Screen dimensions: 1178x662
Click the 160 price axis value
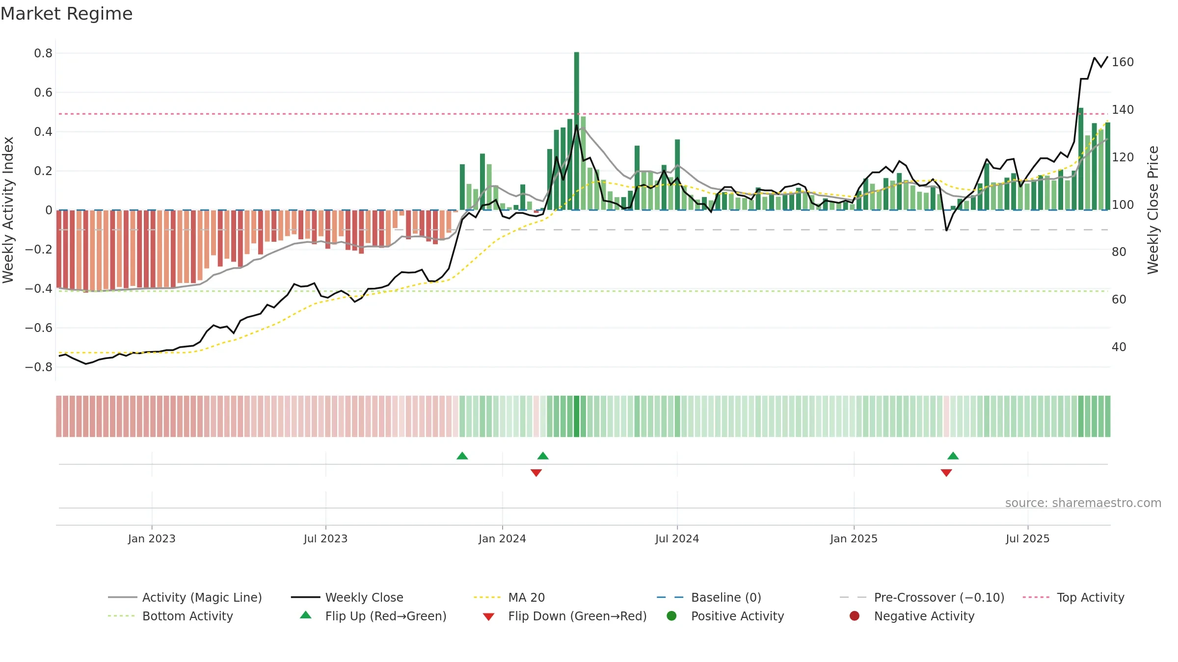pos(1123,62)
